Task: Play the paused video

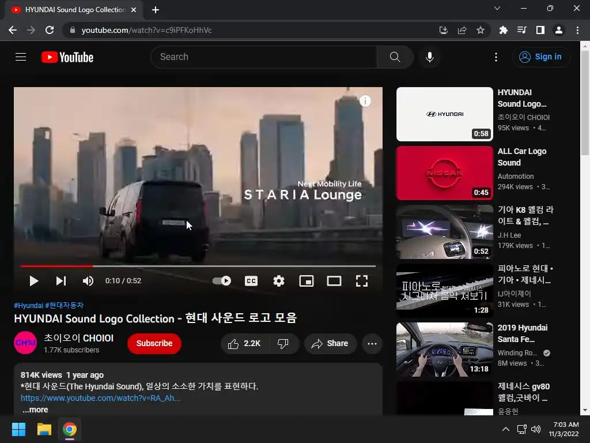Action: click(x=33, y=281)
